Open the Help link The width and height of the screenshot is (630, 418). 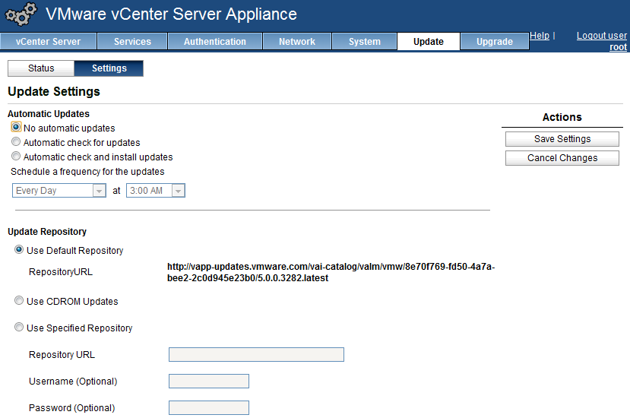click(539, 36)
